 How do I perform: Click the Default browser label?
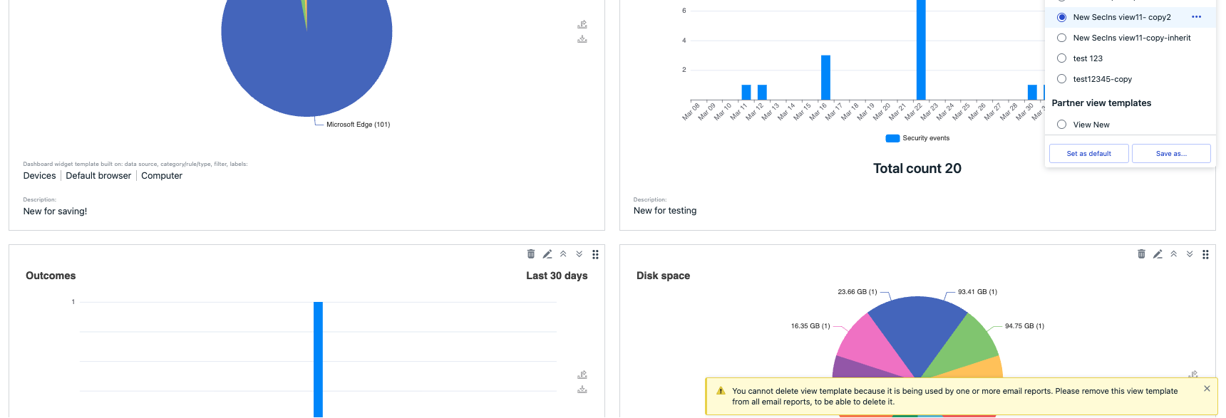click(x=98, y=176)
